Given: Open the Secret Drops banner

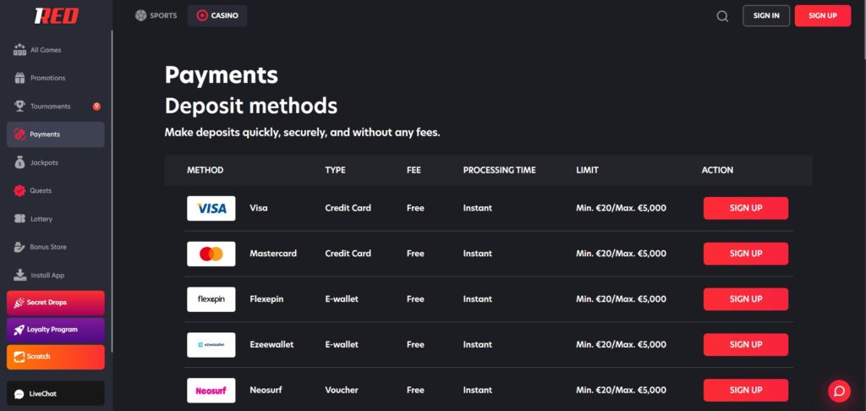Looking at the screenshot, I should point(56,303).
